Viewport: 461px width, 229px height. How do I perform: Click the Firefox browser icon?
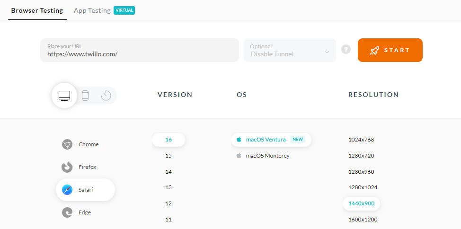(67, 167)
